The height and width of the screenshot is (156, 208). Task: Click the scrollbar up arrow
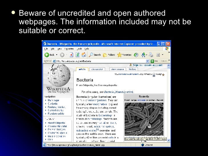pyautogui.click(x=169, y=65)
